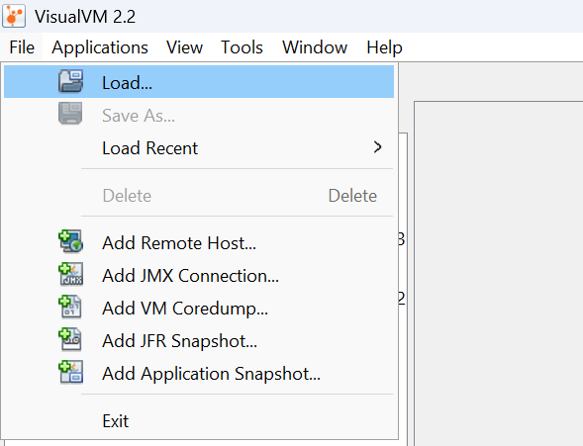Open the View menu
Viewport: 583px width, 446px height.
tap(184, 47)
